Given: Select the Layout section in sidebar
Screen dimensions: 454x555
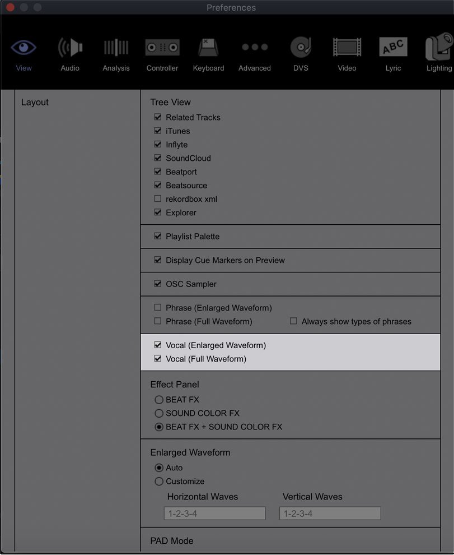Looking at the screenshot, I should (35, 102).
